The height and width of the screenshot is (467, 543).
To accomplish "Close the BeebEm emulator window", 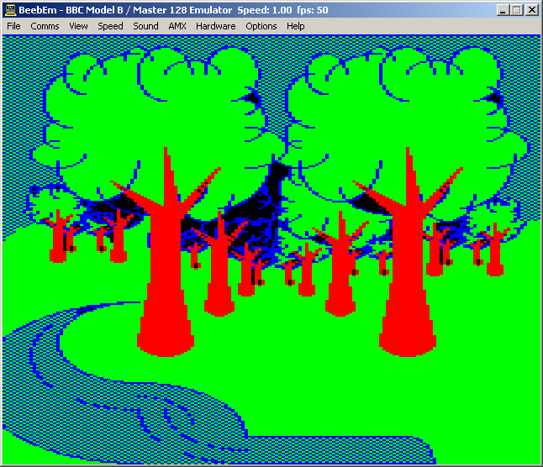I will point(531,10).
